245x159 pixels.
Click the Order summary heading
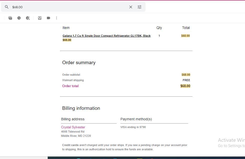point(79,63)
